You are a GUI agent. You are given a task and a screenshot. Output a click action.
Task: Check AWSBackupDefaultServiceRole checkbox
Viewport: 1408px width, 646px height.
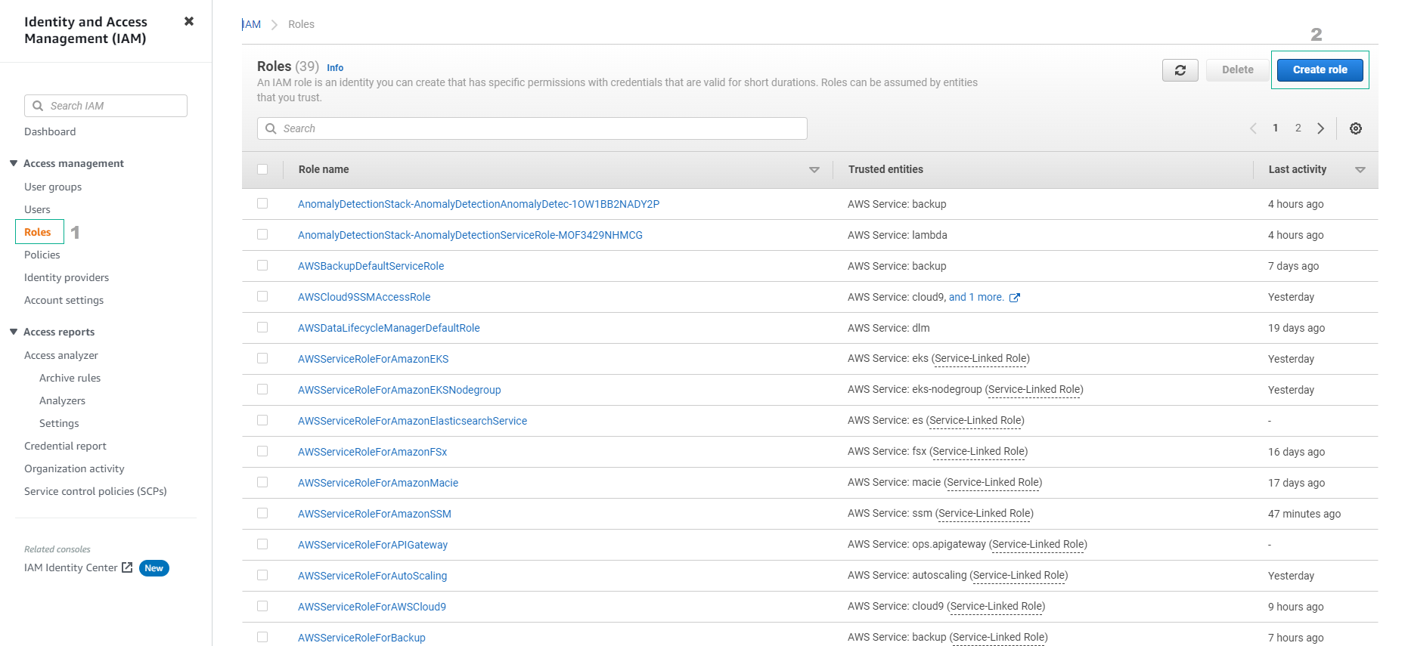[262, 265]
